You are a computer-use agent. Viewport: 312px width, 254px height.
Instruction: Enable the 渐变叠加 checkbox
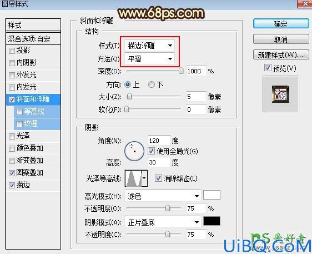tap(12, 161)
